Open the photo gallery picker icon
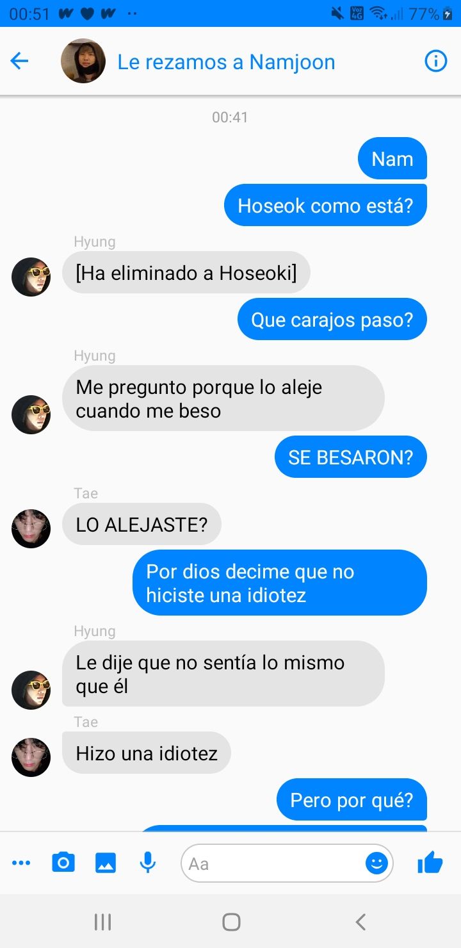461x948 pixels. pyautogui.click(x=106, y=863)
